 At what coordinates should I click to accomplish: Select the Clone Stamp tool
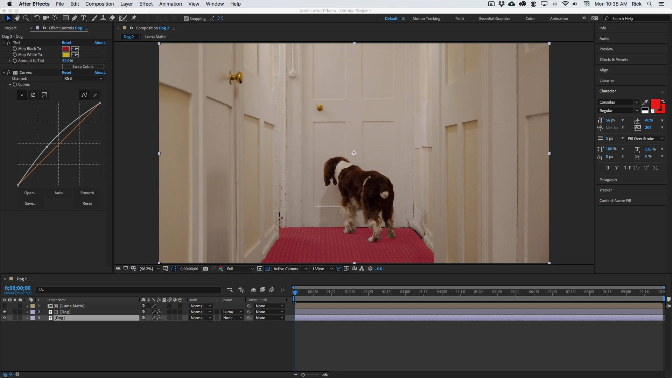pyautogui.click(x=103, y=18)
